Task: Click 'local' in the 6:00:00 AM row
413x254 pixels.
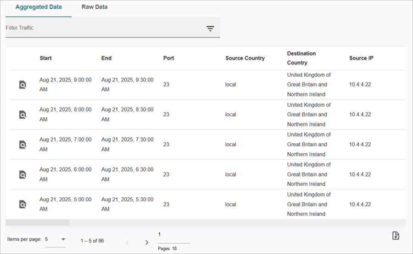Action: tap(231, 174)
